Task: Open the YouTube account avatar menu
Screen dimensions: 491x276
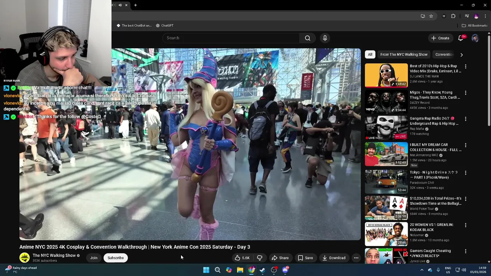Action: tap(475, 38)
